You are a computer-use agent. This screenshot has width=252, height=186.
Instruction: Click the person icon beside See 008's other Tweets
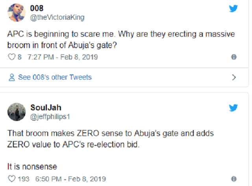click(12, 77)
